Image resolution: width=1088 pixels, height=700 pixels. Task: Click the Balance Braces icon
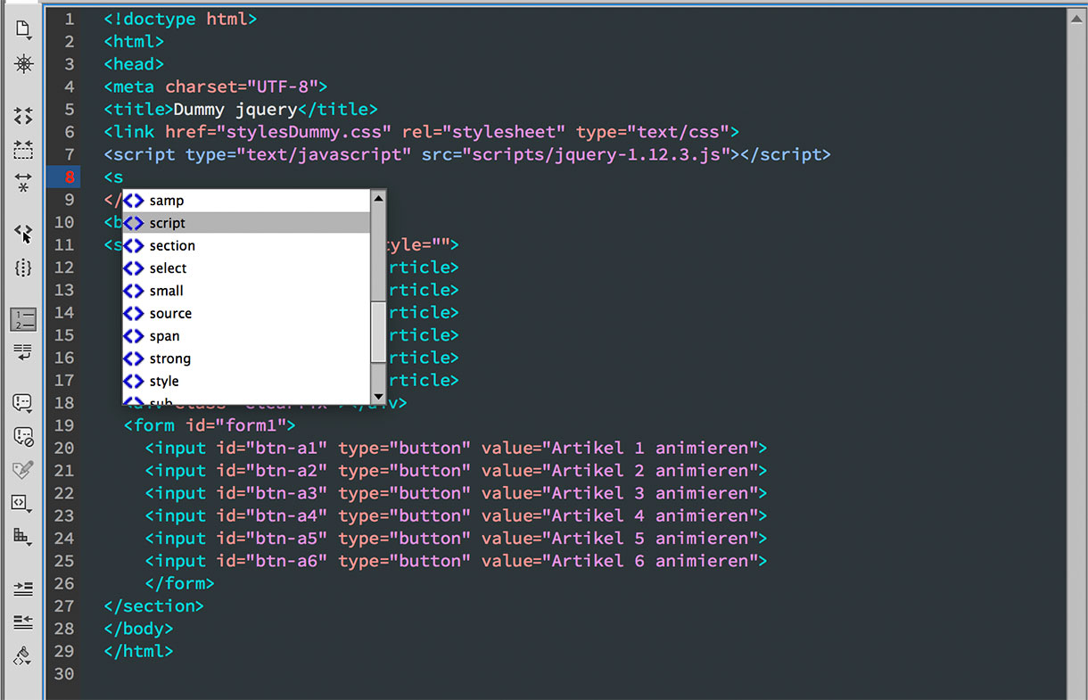23,268
